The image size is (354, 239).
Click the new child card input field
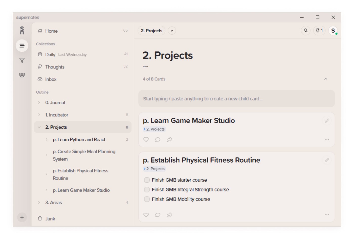236,99
